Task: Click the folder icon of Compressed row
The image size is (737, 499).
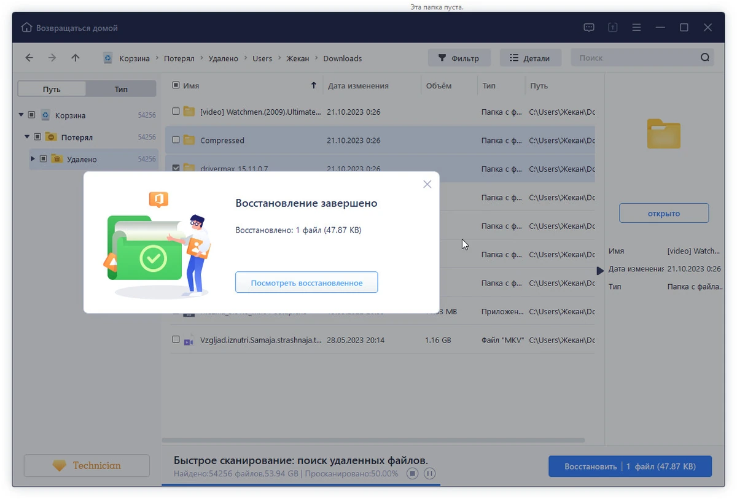Action: point(189,140)
